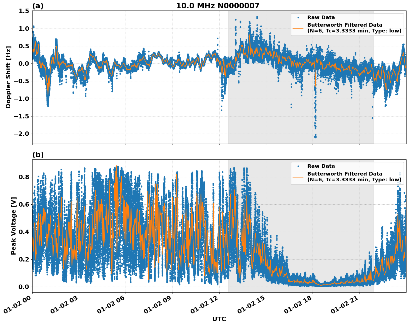Select the subplot label (b)
This screenshot has width=409, height=325.
click(38, 154)
